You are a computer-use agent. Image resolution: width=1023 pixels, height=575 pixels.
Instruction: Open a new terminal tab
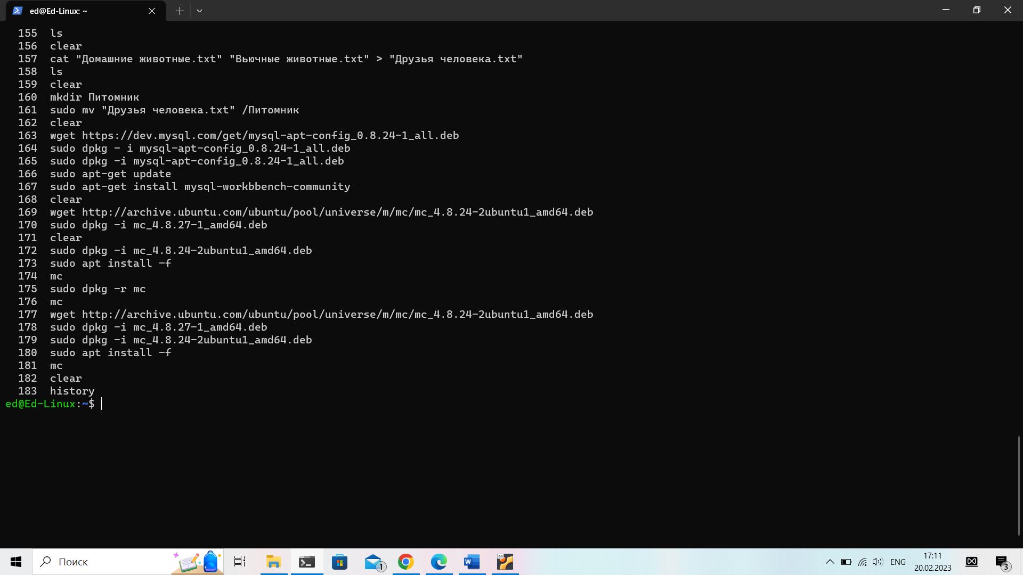(x=180, y=11)
